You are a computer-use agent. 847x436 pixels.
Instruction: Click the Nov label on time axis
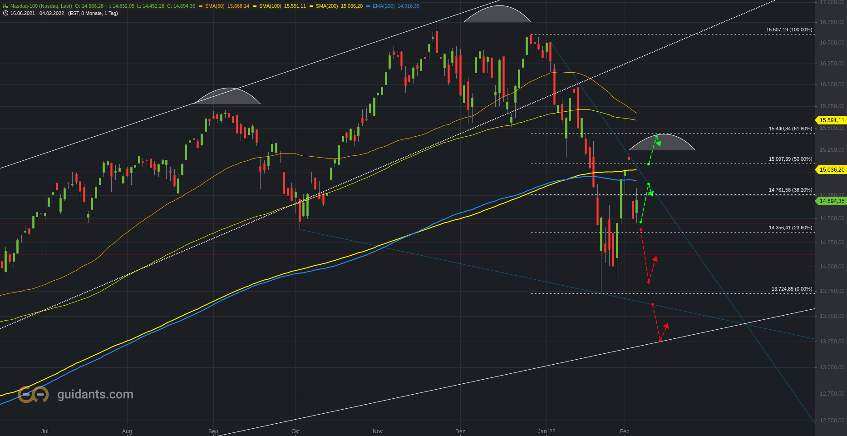(x=378, y=431)
